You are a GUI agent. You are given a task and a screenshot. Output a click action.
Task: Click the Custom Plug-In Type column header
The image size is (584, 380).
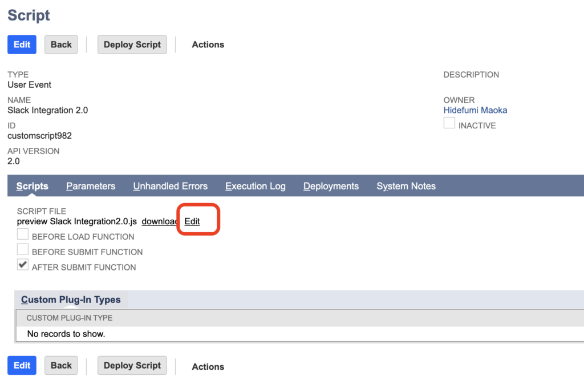tap(69, 318)
